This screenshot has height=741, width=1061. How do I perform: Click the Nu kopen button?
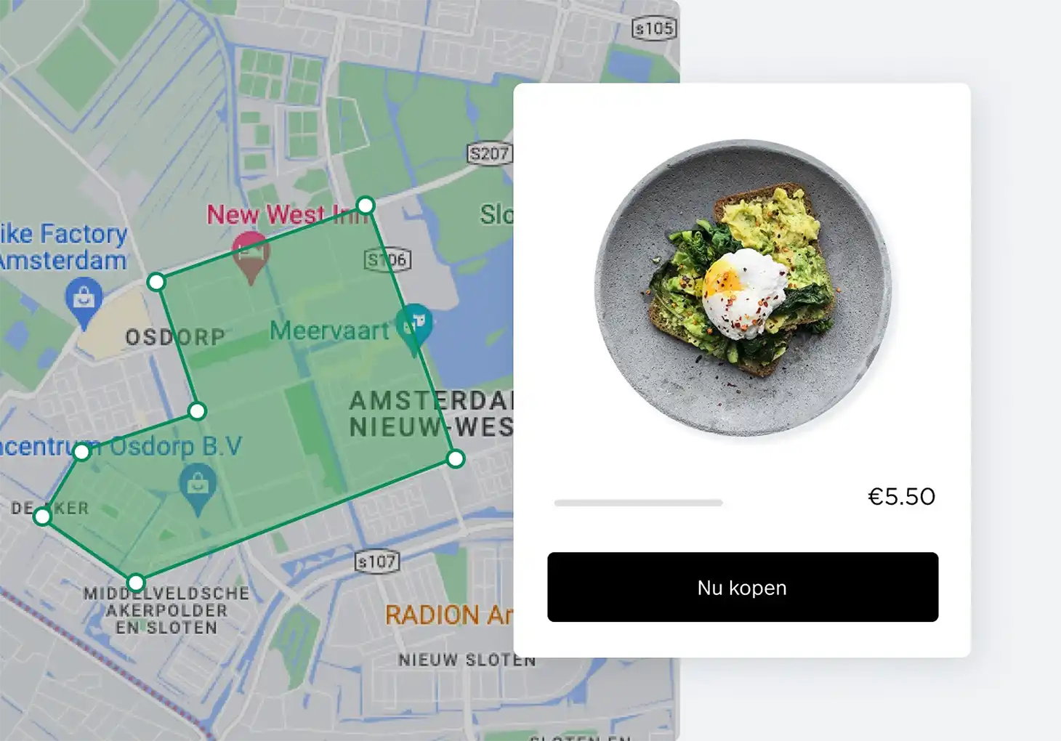click(743, 587)
